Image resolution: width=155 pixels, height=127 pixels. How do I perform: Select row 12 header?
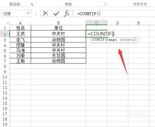(5, 87)
